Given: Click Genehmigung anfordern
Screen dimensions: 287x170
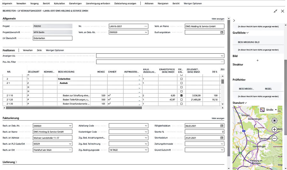Looking at the screenshot, I should (x=98, y=4).
